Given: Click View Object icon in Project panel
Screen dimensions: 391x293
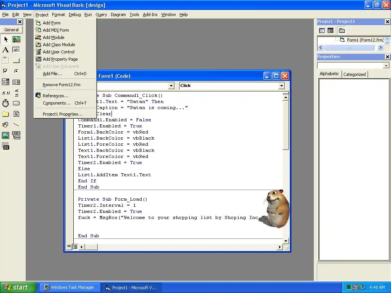Looking at the screenshot, I should point(330,31).
